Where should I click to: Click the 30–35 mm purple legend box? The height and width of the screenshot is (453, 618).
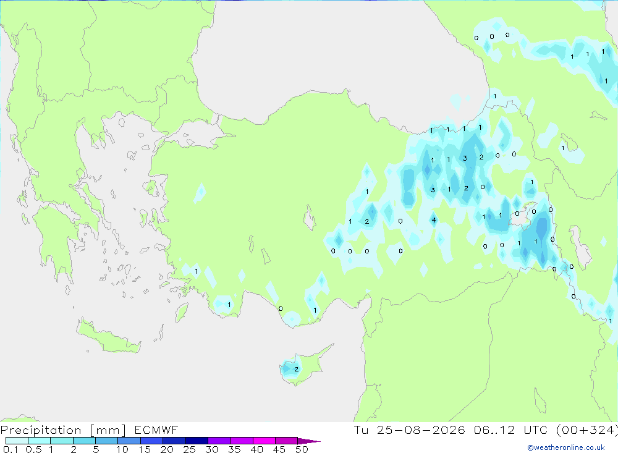point(219,441)
